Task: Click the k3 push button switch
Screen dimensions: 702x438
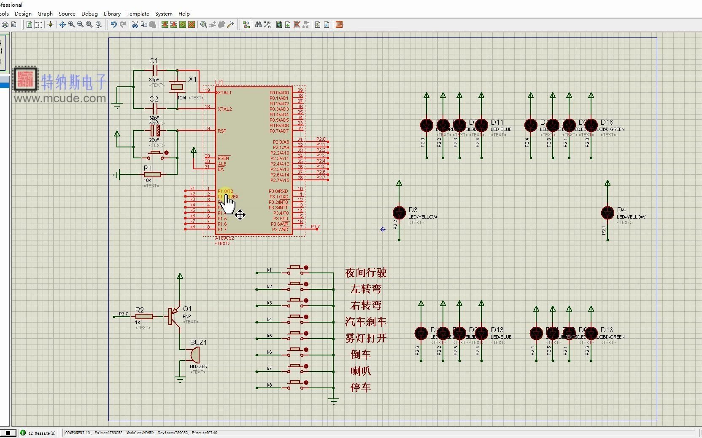Action: click(298, 303)
